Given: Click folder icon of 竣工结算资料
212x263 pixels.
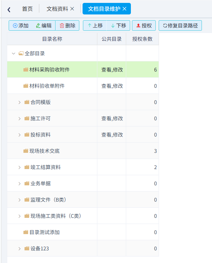Looking at the screenshot, I should coord(27,167).
